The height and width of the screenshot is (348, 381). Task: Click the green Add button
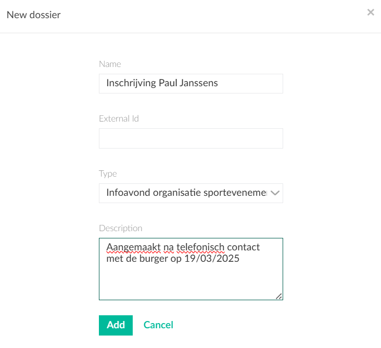click(x=116, y=325)
